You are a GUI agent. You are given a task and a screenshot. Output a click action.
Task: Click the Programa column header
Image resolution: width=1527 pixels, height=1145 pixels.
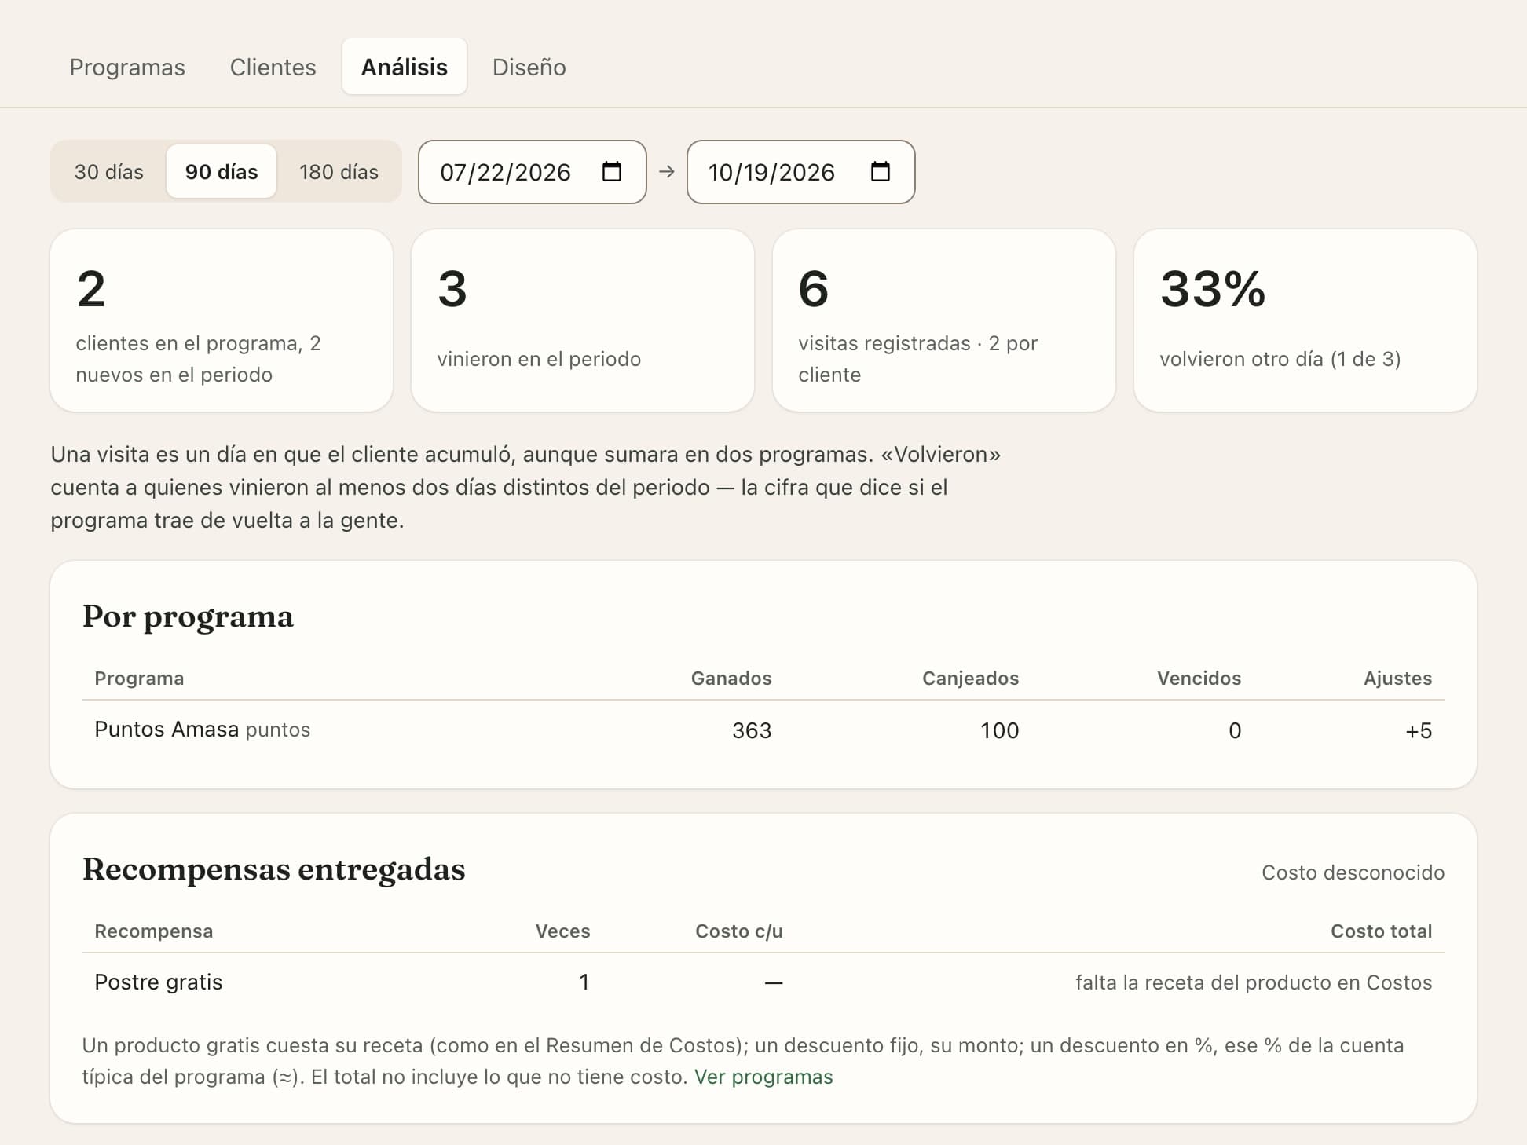139,679
